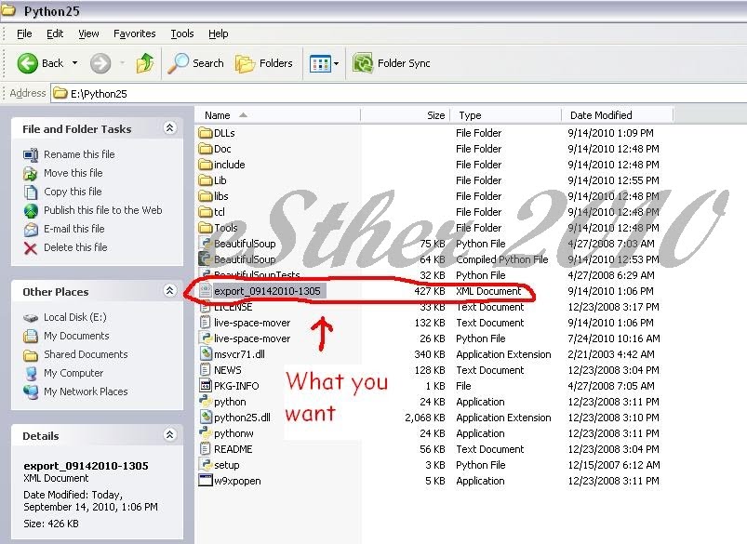Viewport: 747px width, 544px height.
Task: Open the Favorites menu
Action: tap(134, 33)
